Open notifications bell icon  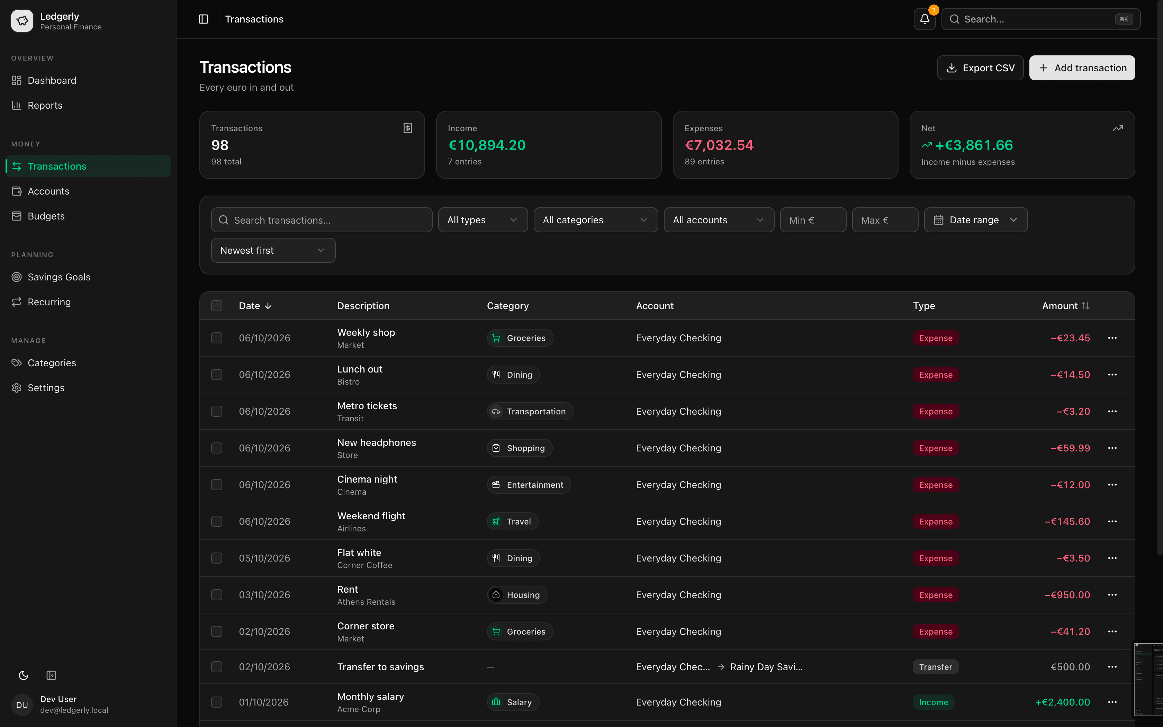coord(925,19)
